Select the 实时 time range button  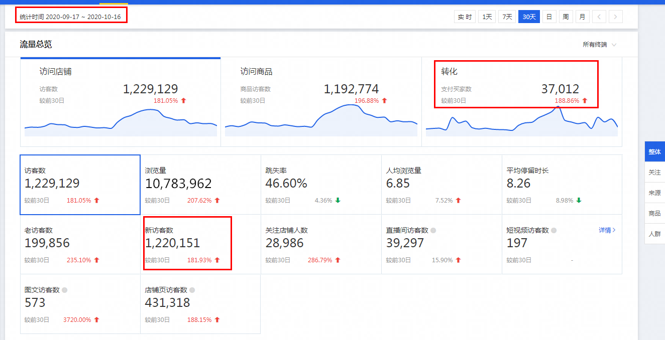click(465, 17)
